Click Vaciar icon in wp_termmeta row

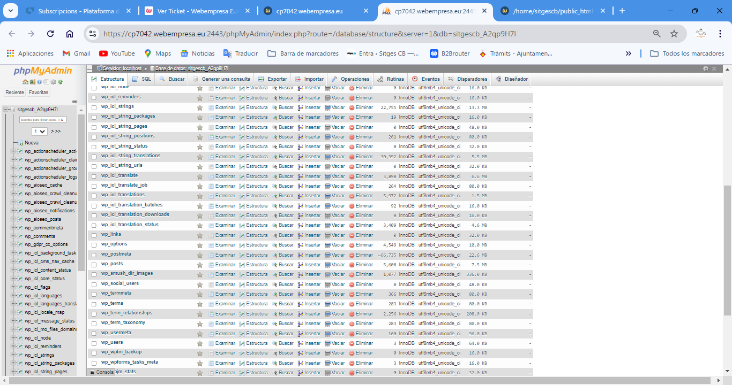tap(327, 294)
